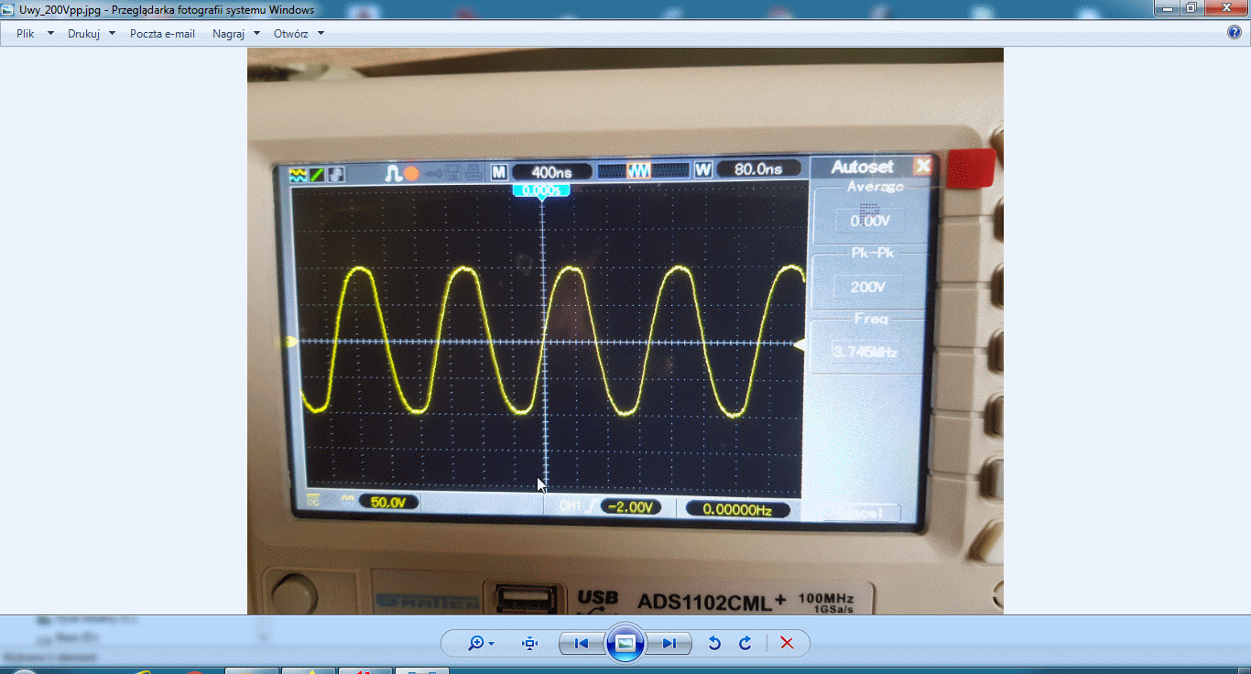Screen dimensions: 1251x674
Task: Click the photo viewer icon in title bar
Action: pos(8,9)
